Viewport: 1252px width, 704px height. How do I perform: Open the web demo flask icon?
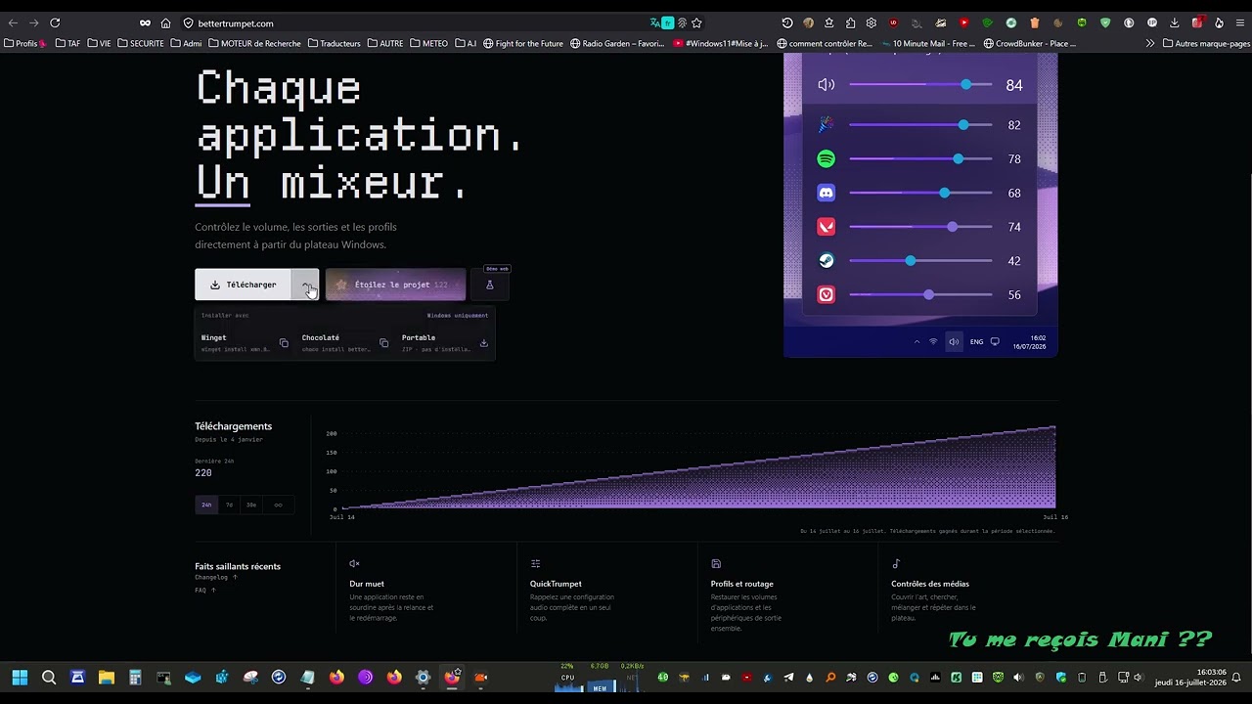490,285
